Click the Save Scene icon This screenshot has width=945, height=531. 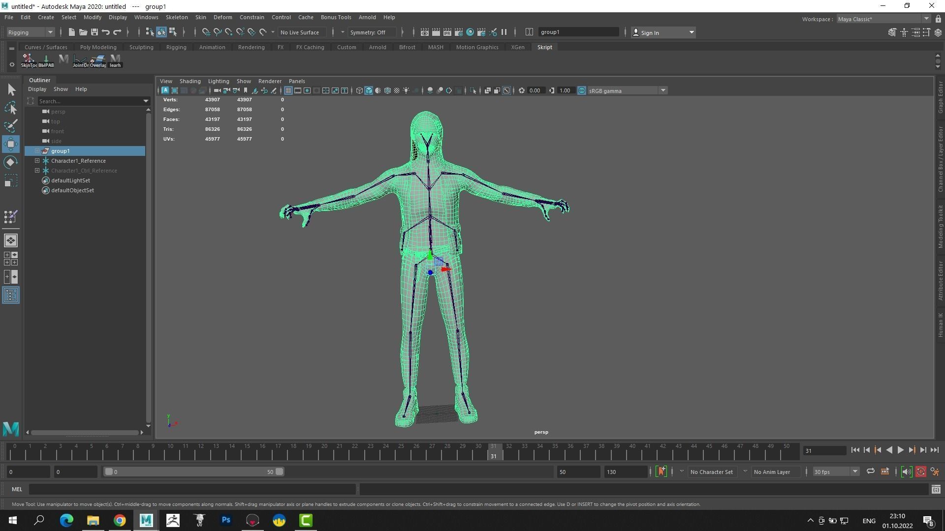(x=94, y=32)
